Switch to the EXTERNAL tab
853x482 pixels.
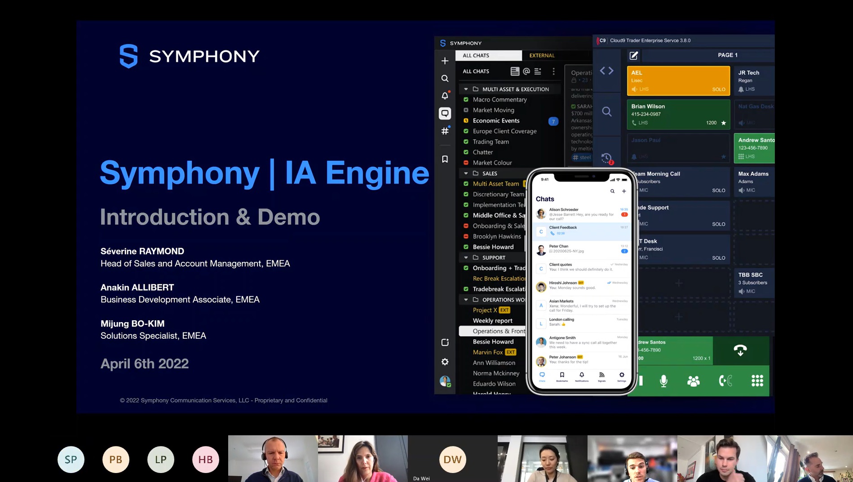(542, 55)
